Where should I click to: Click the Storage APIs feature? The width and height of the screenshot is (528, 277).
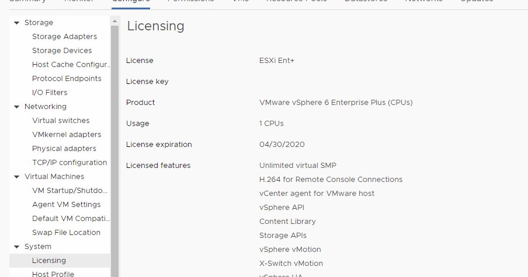283,236
